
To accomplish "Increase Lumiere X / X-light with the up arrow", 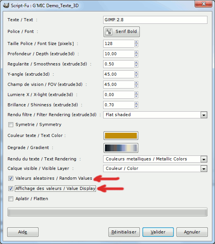I will [x=136, y=93].
